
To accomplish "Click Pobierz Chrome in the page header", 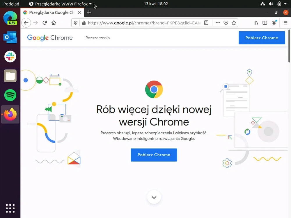I will [262, 37].
